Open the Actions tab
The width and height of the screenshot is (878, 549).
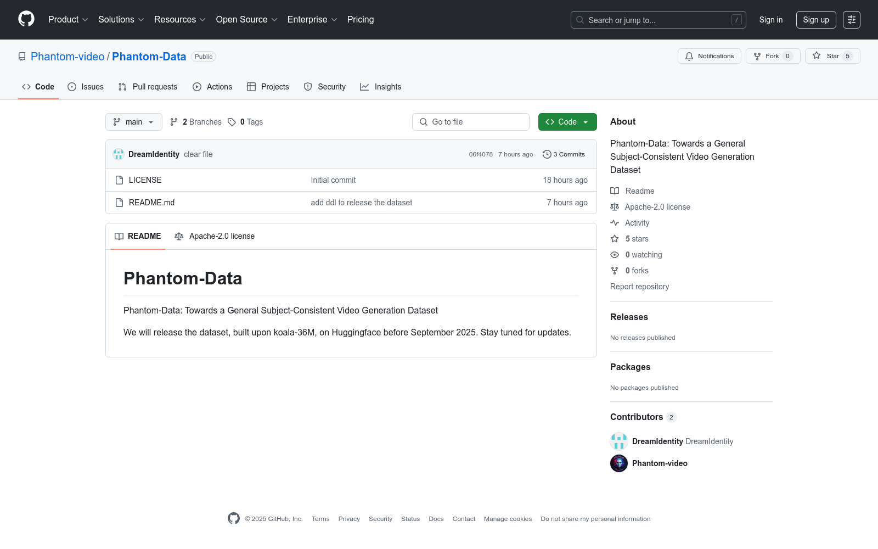(x=212, y=87)
